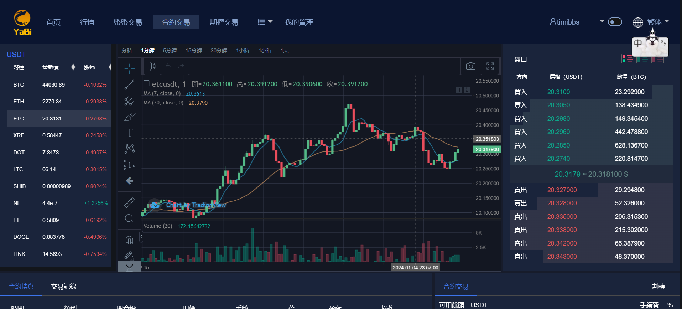The image size is (682, 309).
Task: Take a chart snapshot with camera icon
Action: coord(470,66)
